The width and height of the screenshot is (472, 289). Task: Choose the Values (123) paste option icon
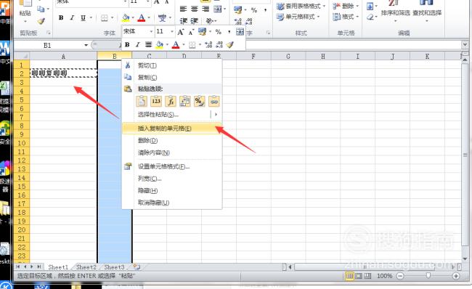tap(156, 102)
